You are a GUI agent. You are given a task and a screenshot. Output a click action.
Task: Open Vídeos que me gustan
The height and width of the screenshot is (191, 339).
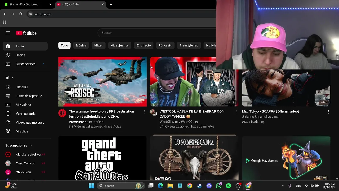pyautogui.click(x=25, y=123)
